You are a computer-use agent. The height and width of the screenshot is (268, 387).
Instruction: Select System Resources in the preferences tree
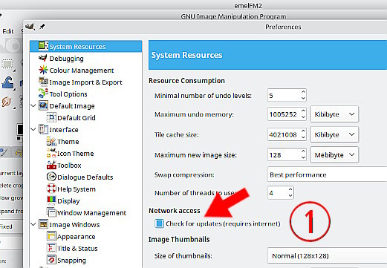[x=85, y=46]
